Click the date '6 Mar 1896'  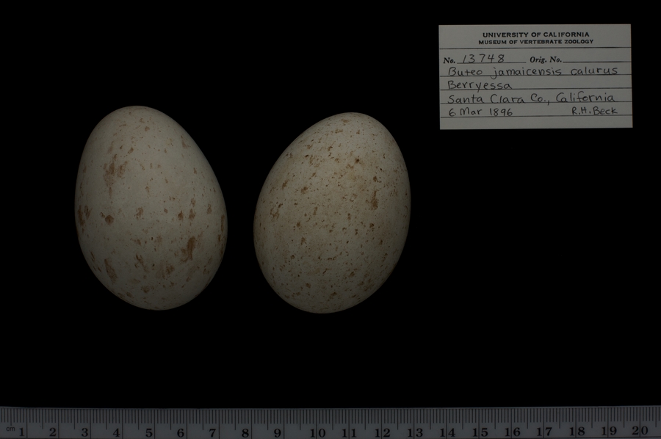pyautogui.click(x=480, y=112)
